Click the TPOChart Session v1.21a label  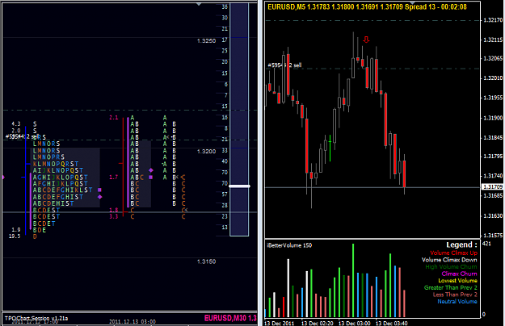click(x=36, y=318)
